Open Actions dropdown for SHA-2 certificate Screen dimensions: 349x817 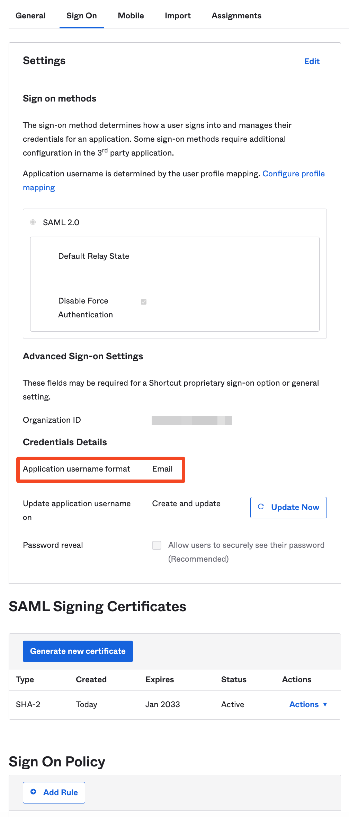pyautogui.click(x=308, y=704)
